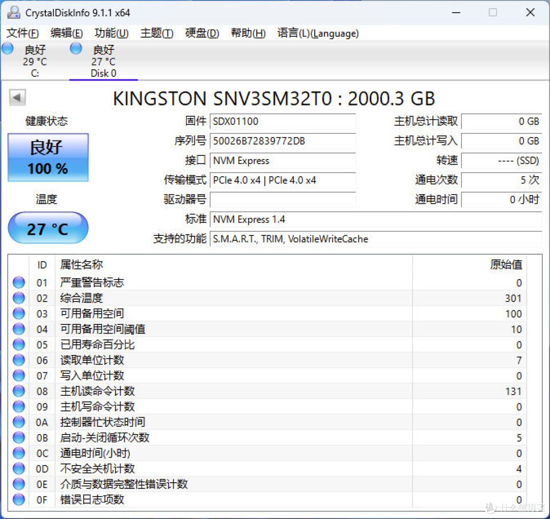Click the 主机总计读取 value 0 GB
Image resolution: width=550 pixels, height=519 pixels.
502,121
